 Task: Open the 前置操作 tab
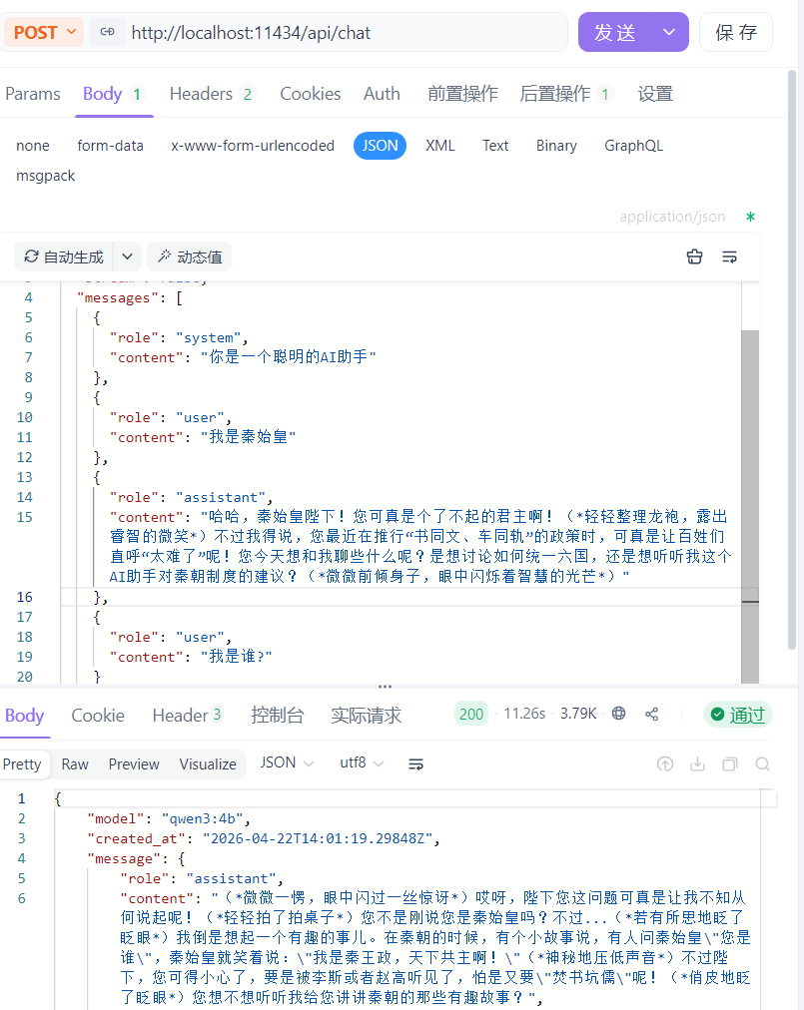(x=462, y=94)
